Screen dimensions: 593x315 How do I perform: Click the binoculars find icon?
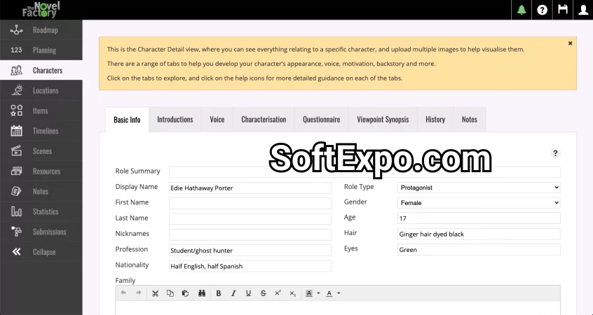coord(201,293)
